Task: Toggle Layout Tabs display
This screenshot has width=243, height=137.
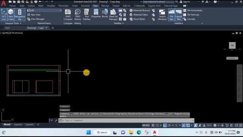Action: click(179, 14)
